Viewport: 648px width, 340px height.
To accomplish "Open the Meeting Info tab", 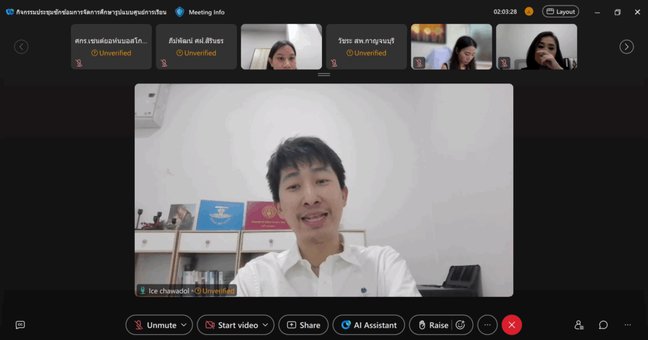I will pyautogui.click(x=206, y=12).
